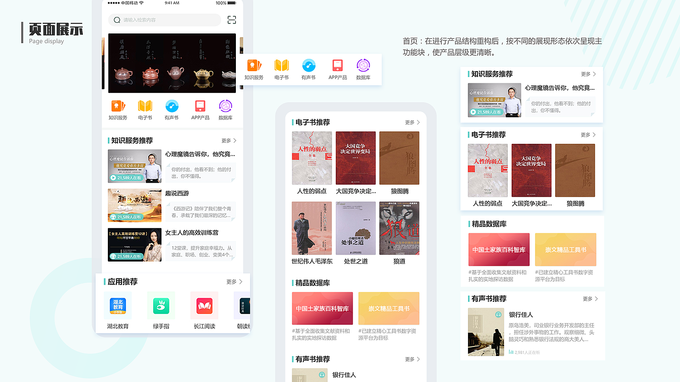Open the 湖北教育 app icon
The image size is (680, 382).
point(117,306)
